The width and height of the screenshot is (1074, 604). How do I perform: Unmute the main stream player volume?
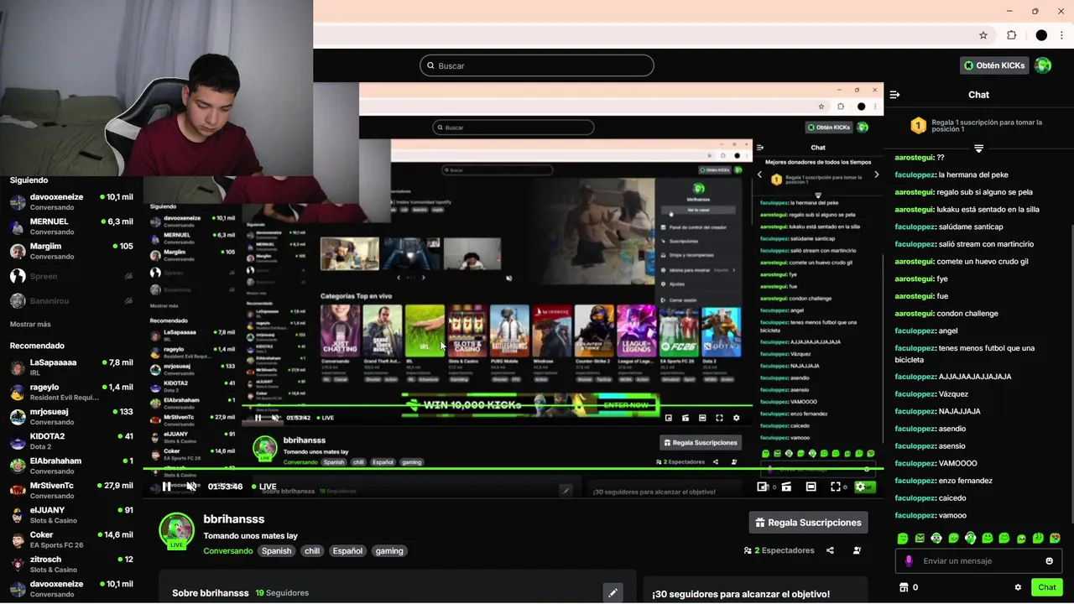pyautogui.click(x=191, y=487)
